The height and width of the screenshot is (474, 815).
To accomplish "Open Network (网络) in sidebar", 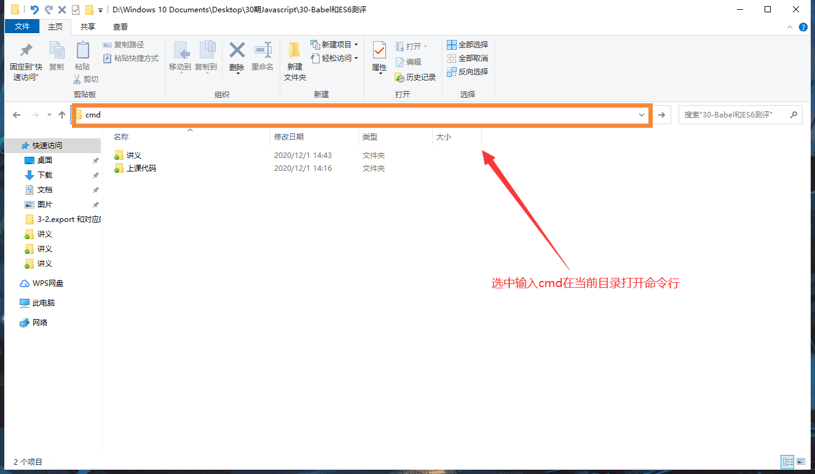I will 34,323.
